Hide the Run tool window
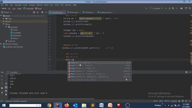Screen dimensions: 192x108 click(x=190, y=72)
